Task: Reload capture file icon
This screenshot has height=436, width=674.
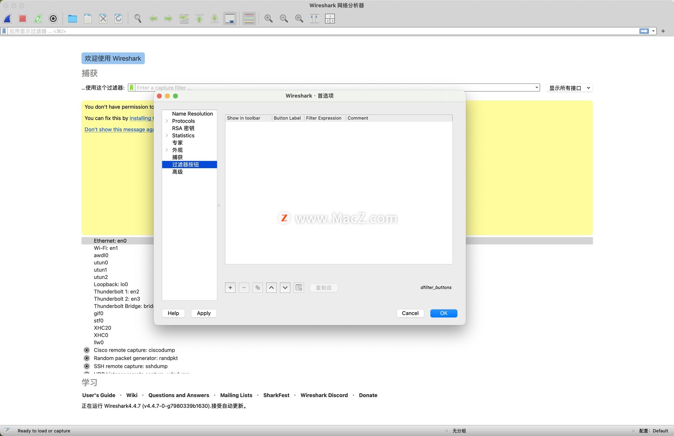Action: pos(119,19)
